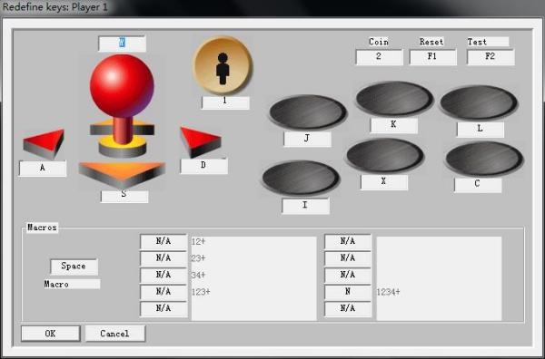The image size is (545, 359).
Task: Click the black arcade button above C
Action: pos(484,159)
